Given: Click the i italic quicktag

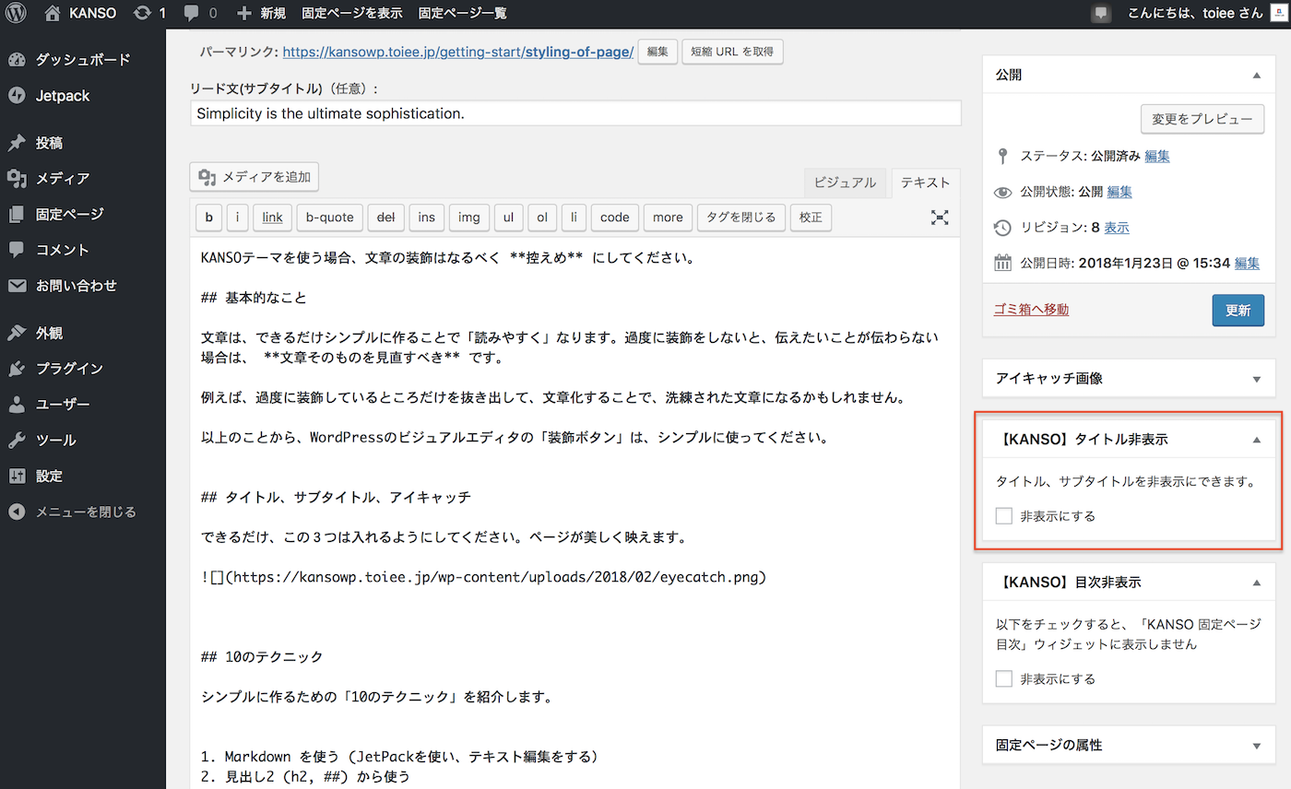Looking at the screenshot, I should [x=237, y=218].
